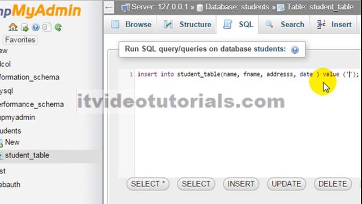The image size is (362, 204).
Task: Select the test database in the tree
Action: tap(3, 171)
